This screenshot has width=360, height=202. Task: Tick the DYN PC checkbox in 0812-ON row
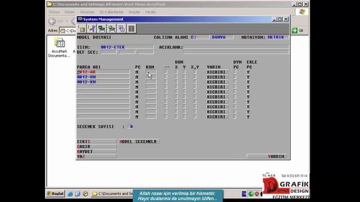tap(235, 77)
